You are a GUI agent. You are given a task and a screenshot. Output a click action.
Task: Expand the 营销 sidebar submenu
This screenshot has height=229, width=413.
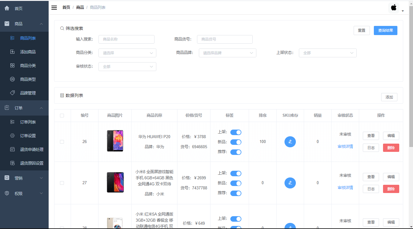coord(41,178)
